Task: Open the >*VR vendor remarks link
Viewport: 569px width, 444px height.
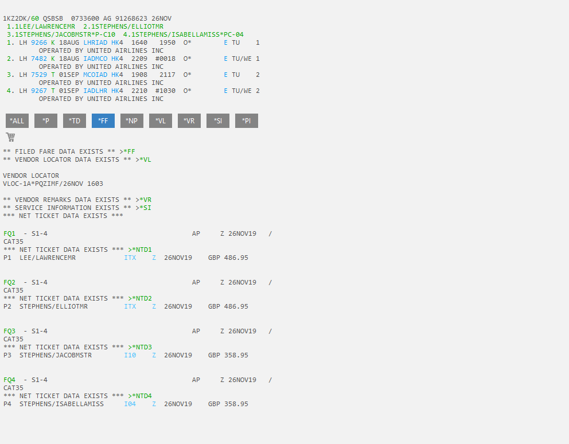Action: click(143, 200)
